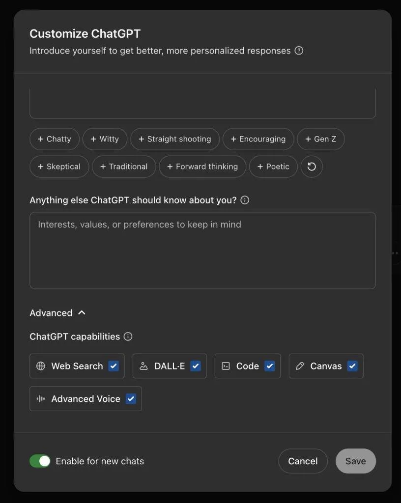The height and width of the screenshot is (503, 401).
Task: Click the DALL·E image icon
Action: (143, 366)
